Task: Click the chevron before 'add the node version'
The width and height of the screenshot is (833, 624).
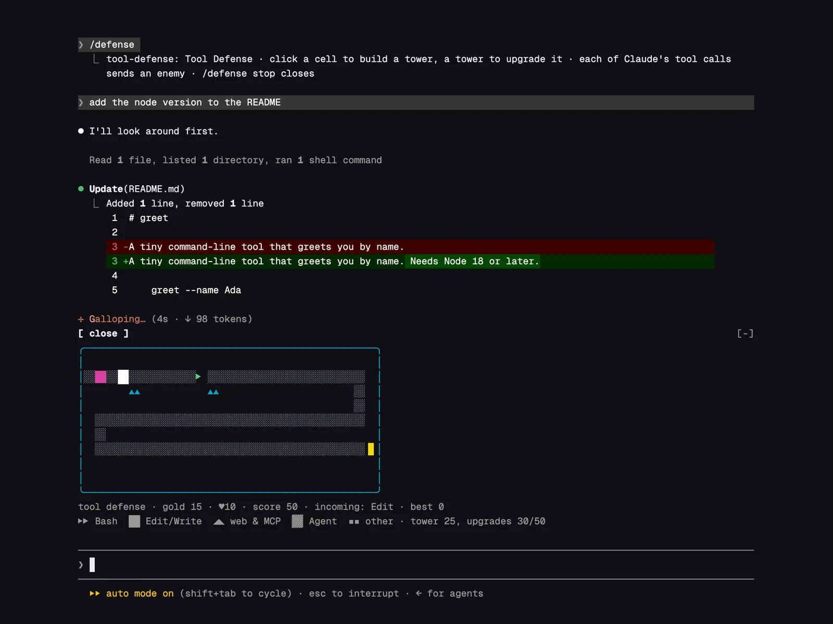Action: click(x=81, y=102)
